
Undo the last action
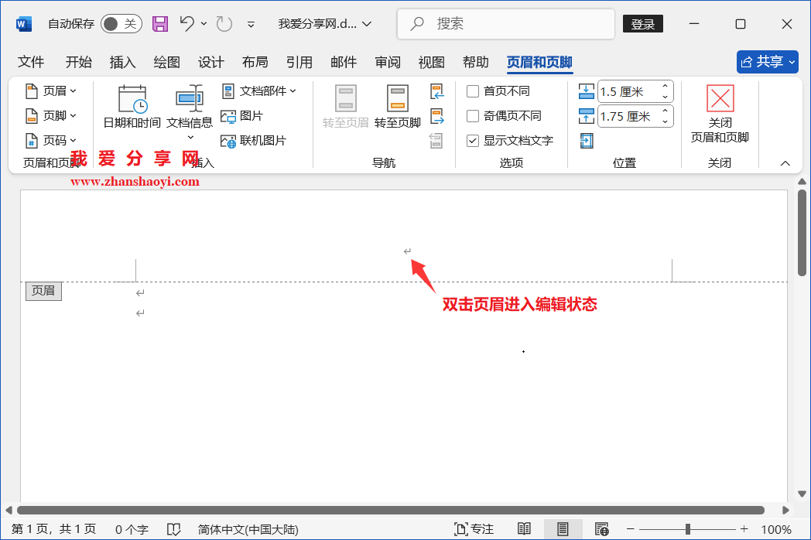click(187, 23)
